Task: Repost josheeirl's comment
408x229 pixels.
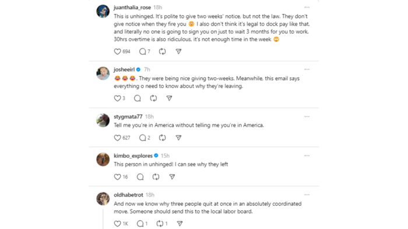Action: click(153, 98)
